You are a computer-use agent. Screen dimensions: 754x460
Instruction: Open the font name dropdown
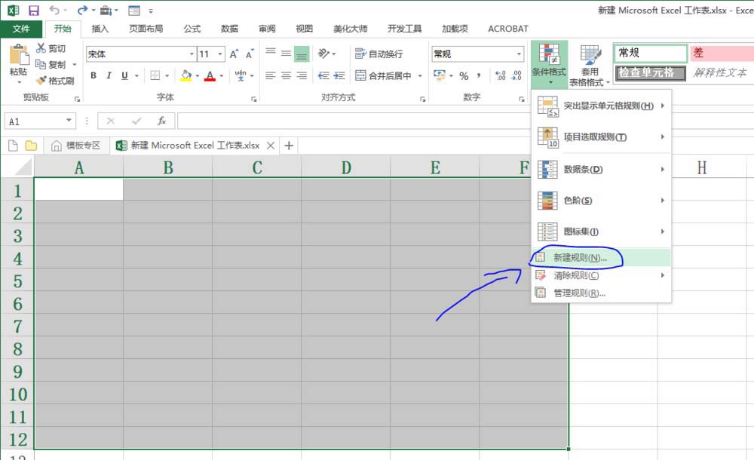point(192,54)
